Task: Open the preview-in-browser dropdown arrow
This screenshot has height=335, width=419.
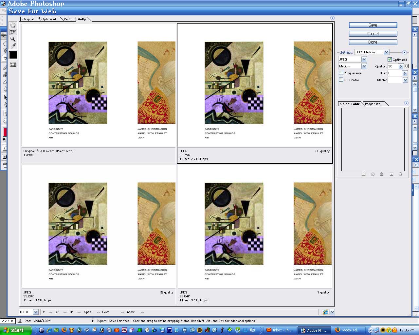Action: point(332,312)
